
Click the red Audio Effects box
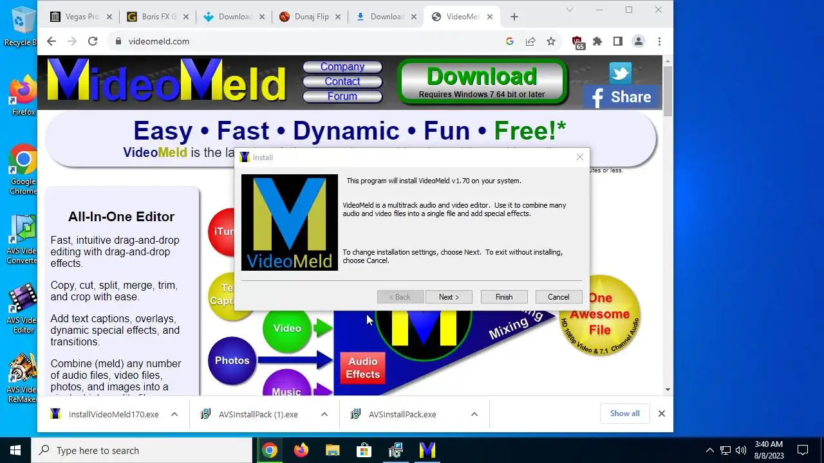[x=363, y=368]
